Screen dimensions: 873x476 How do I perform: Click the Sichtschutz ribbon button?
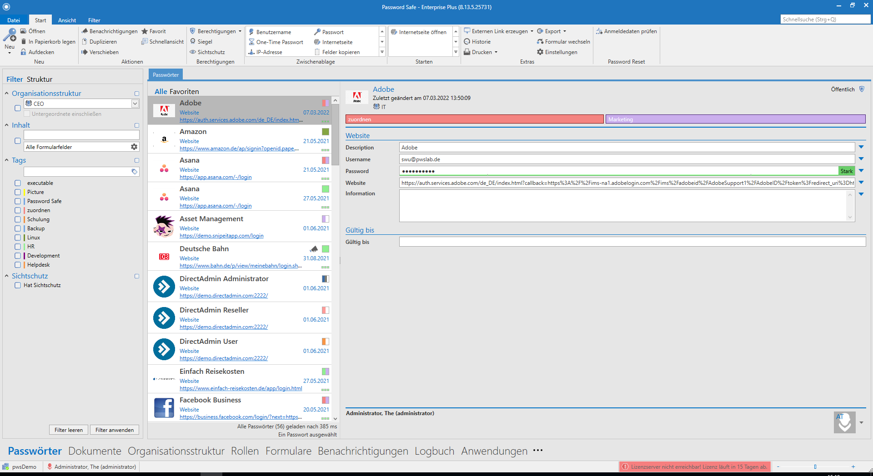207,52
